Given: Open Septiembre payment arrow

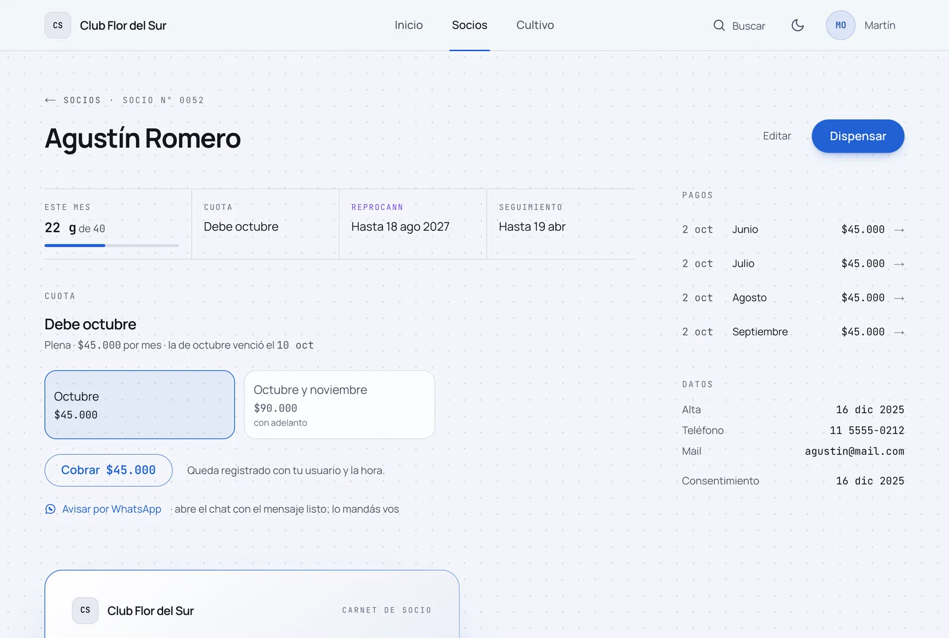Looking at the screenshot, I should point(899,332).
